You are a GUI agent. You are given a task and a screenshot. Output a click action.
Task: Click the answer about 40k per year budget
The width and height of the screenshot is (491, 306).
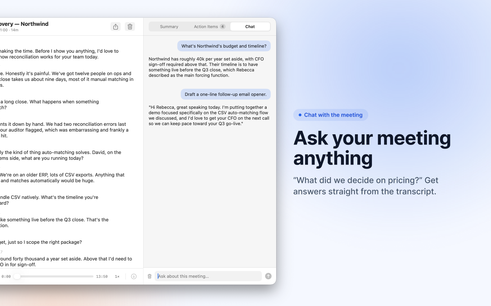[206, 67]
